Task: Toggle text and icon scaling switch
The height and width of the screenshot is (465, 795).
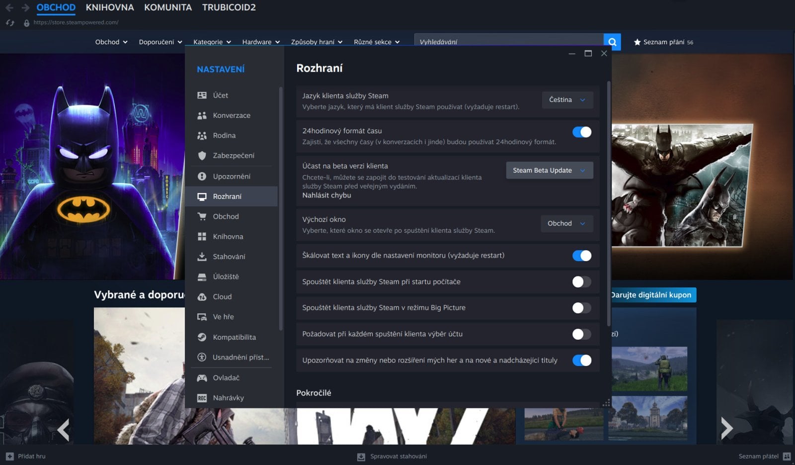Action: pyautogui.click(x=582, y=256)
